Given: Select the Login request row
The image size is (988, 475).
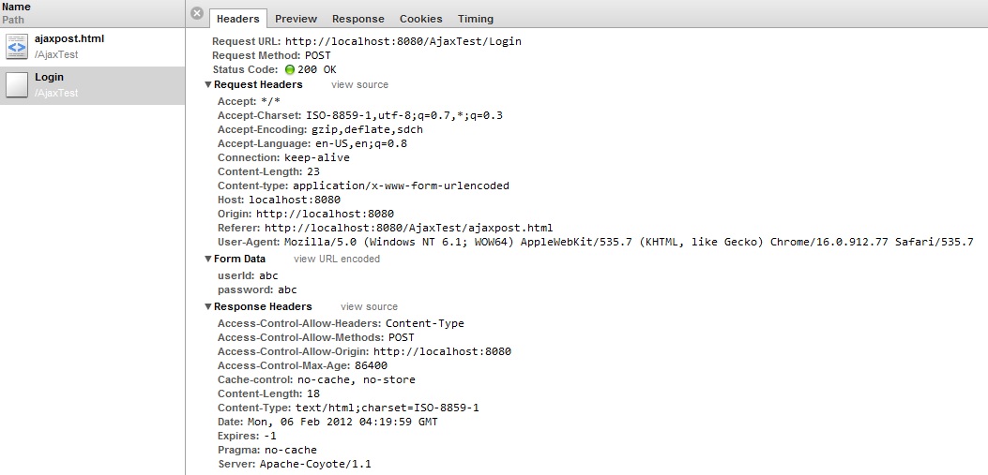Looking at the screenshot, I should (x=93, y=85).
